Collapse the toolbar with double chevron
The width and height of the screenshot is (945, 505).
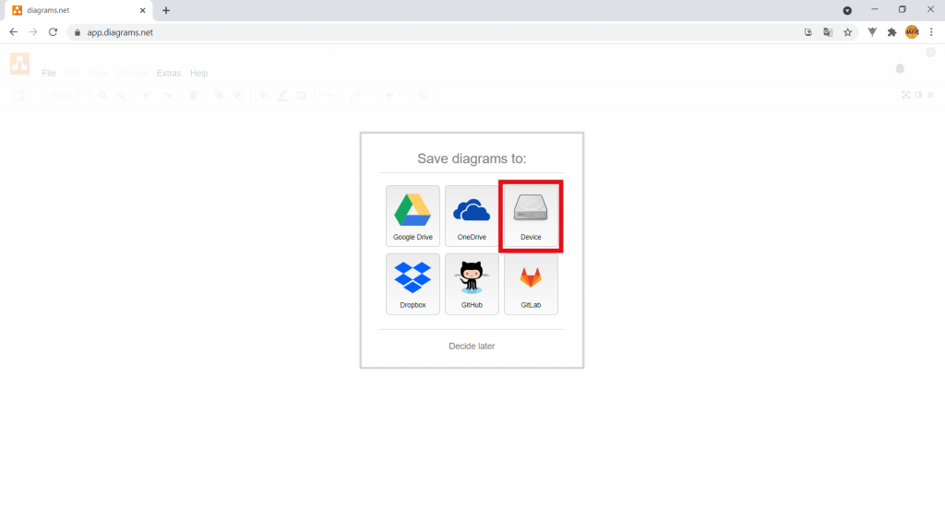[x=930, y=95]
